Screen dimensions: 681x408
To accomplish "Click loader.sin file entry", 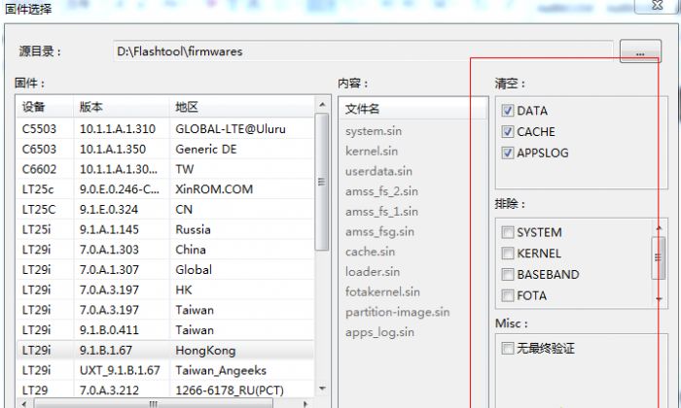I will pos(373,272).
